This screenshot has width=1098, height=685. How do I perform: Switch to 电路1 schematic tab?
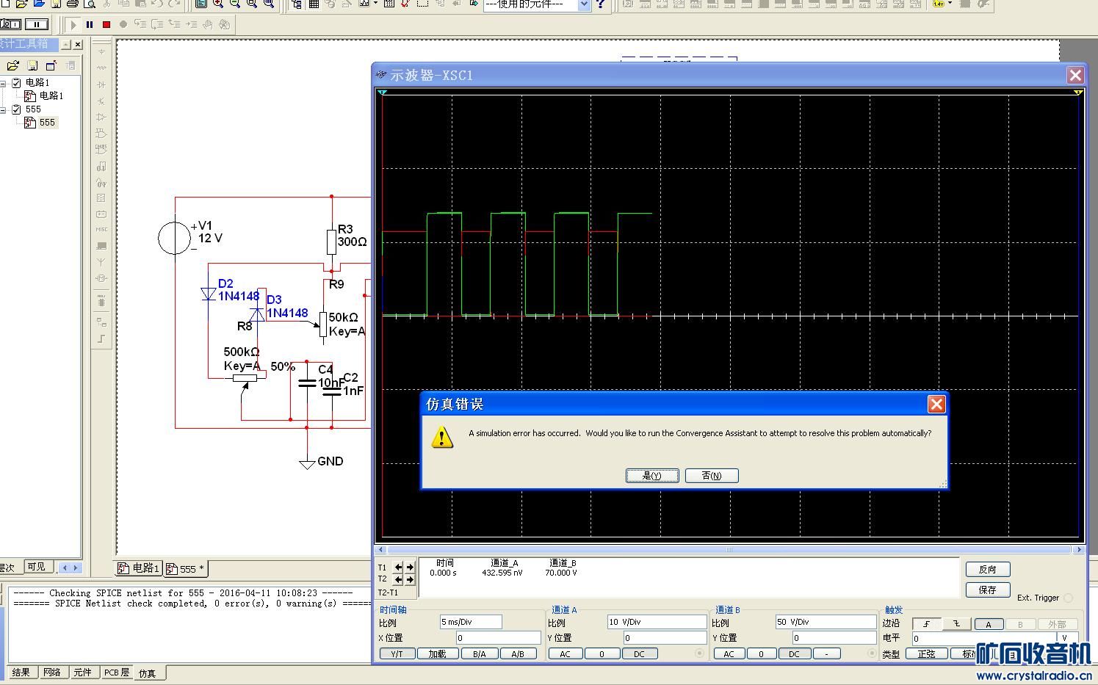coord(139,568)
